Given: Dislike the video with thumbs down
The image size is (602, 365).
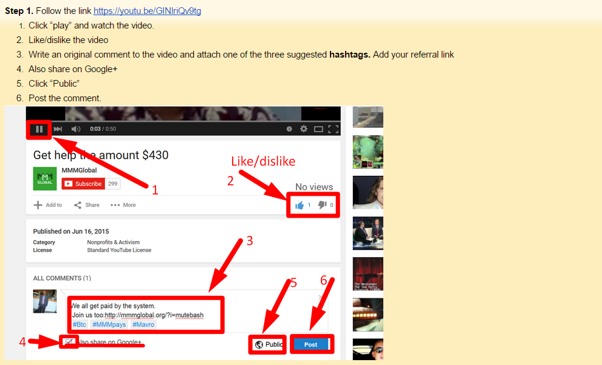Looking at the screenshot, I should click(x=326, y=205).
